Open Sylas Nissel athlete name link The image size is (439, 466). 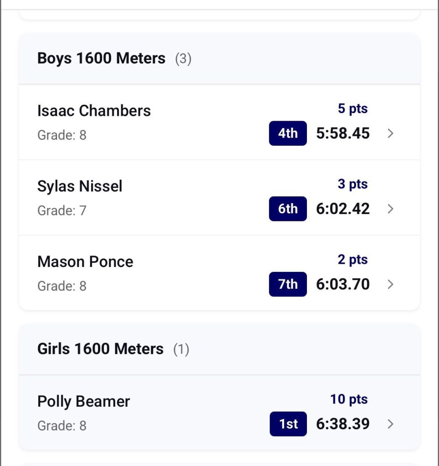(x=80, y=186)
